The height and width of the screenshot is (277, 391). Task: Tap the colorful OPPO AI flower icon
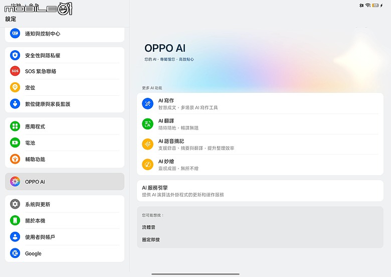tap(15, 182)
